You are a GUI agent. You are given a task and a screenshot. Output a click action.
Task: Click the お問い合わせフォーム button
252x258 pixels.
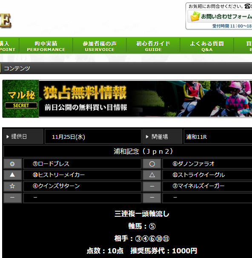tap(220, 17)
